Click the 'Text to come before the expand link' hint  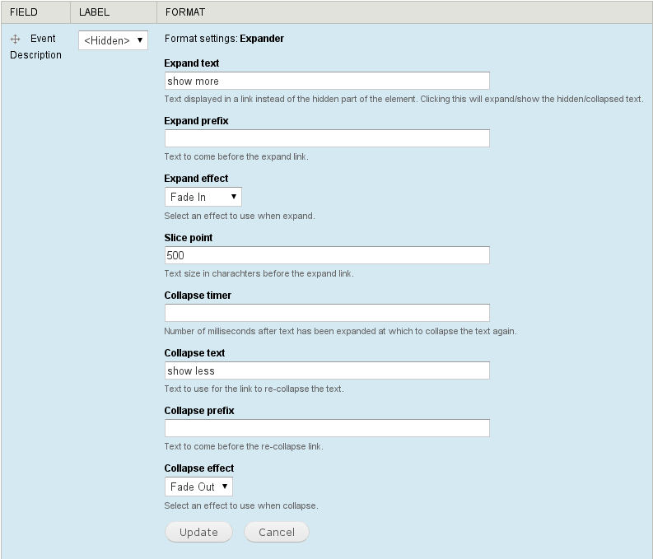coord(236,157)
